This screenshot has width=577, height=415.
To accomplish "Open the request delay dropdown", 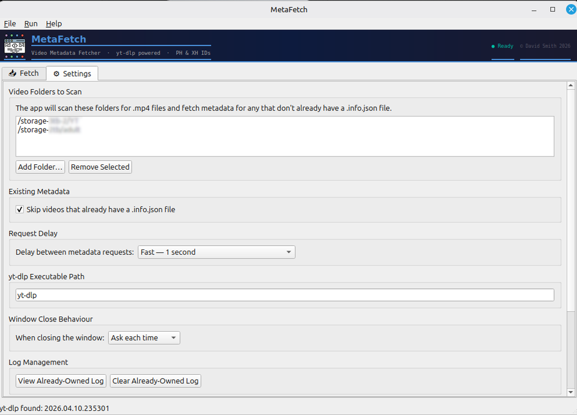I will [216, 252].
